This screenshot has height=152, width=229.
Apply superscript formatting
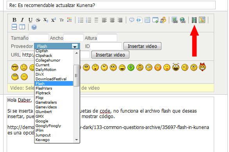(54, 20)
